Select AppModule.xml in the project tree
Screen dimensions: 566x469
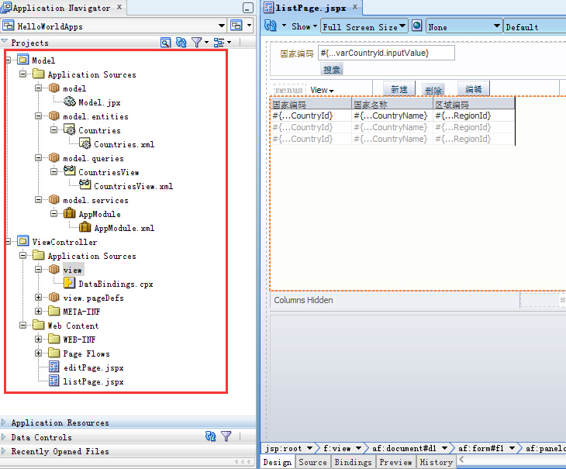point(124,228)
